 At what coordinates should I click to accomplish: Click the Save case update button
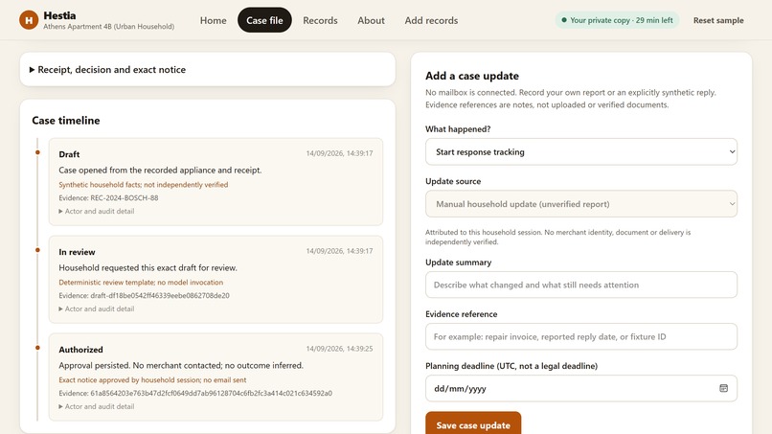pos(473,424)
